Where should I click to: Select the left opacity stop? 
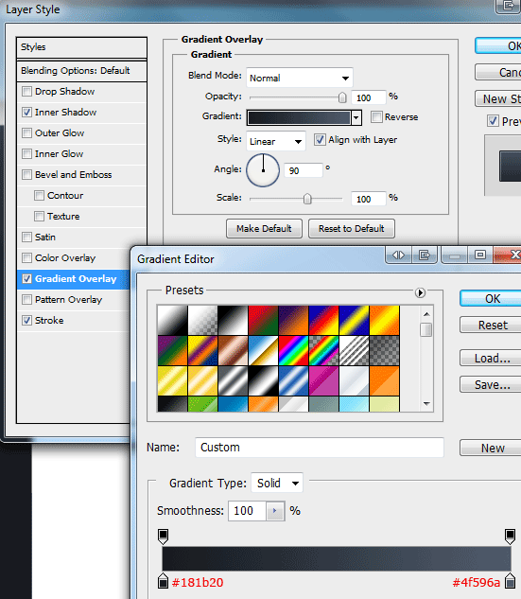click(163, 537)
